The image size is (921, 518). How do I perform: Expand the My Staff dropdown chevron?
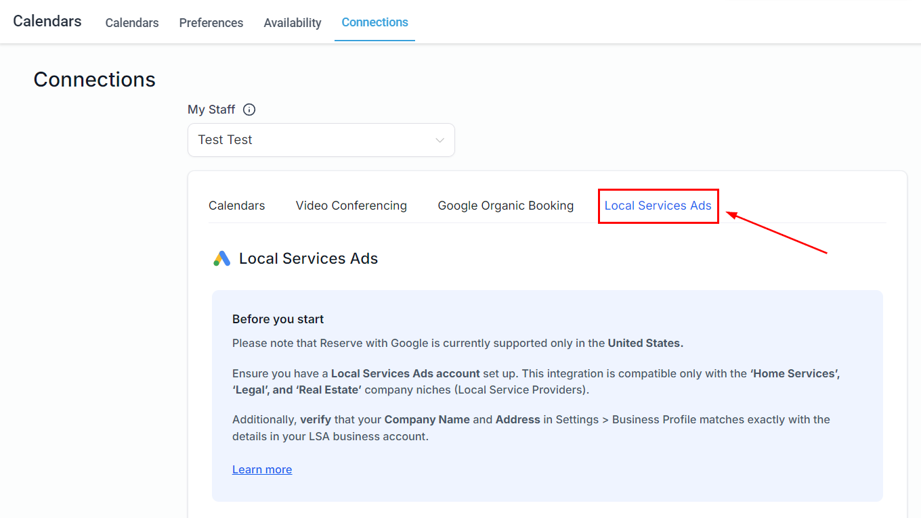tap(440, 140)
